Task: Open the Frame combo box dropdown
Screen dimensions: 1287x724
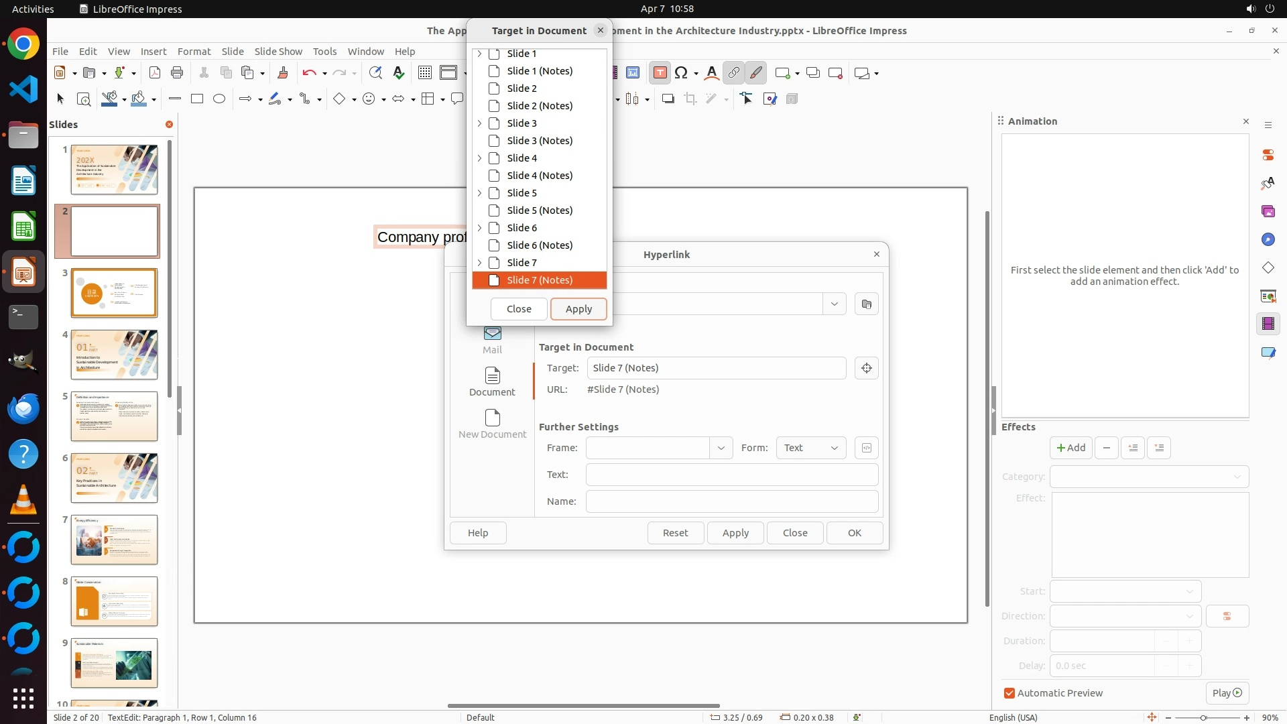Action: (721, 448)
